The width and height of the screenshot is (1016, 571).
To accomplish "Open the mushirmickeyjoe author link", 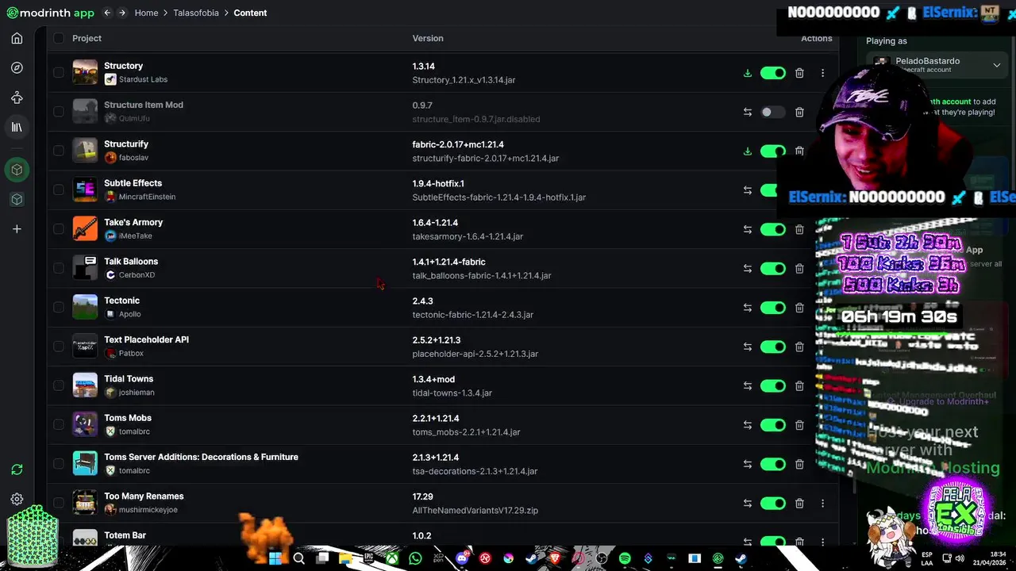I will [x=148, y=510].
